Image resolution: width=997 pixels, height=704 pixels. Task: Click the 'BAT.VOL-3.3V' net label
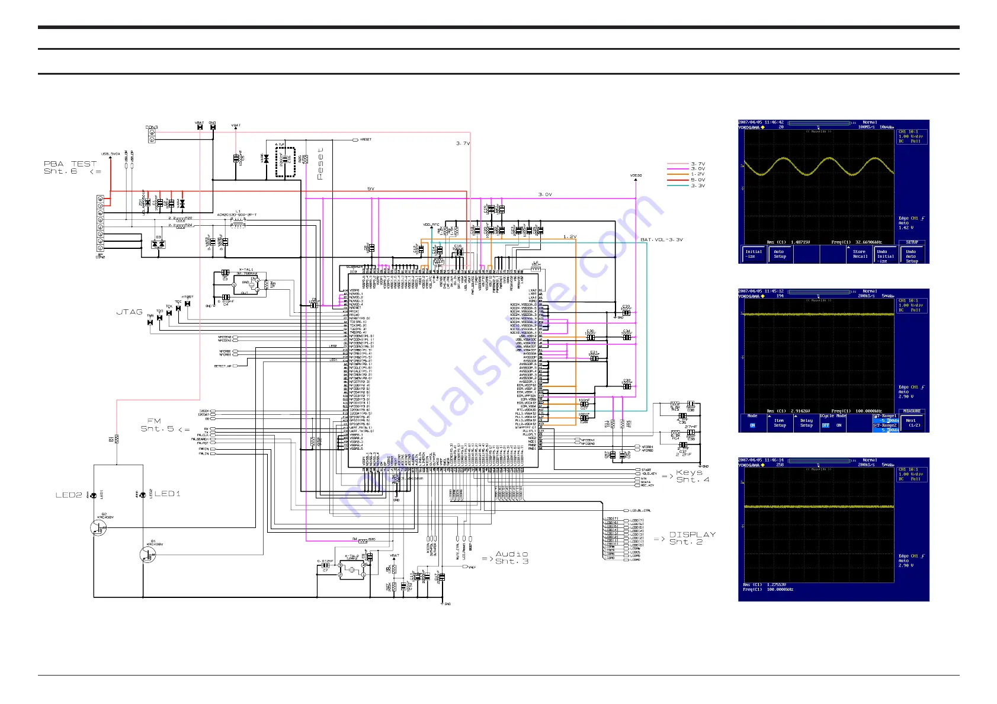[662, 239]
